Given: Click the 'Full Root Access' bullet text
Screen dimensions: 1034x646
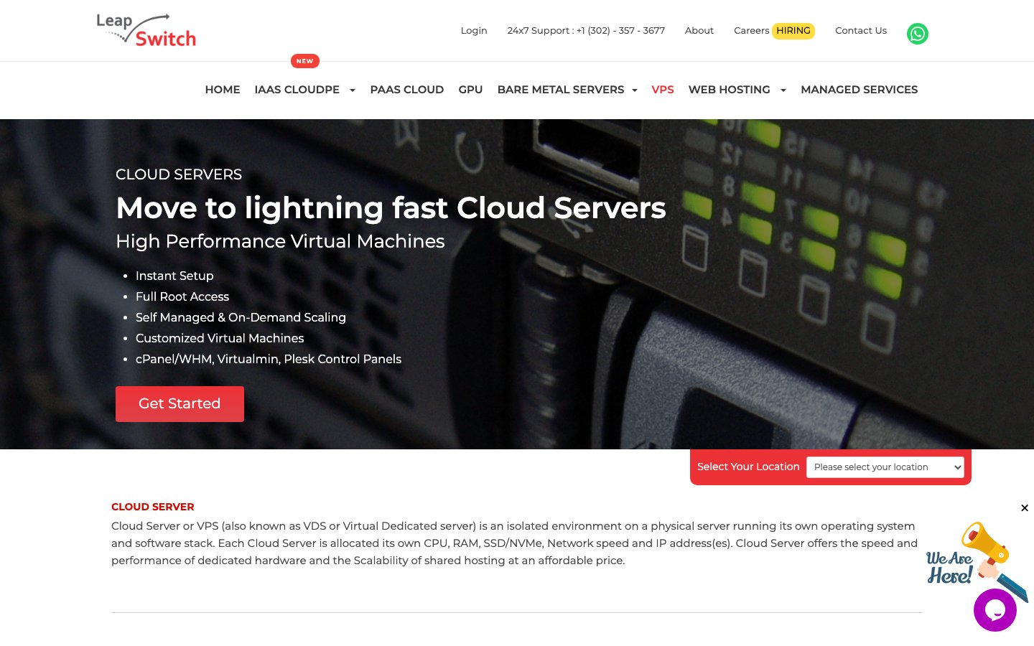Looking at the screenshot, I should click(x=182, y=296).
